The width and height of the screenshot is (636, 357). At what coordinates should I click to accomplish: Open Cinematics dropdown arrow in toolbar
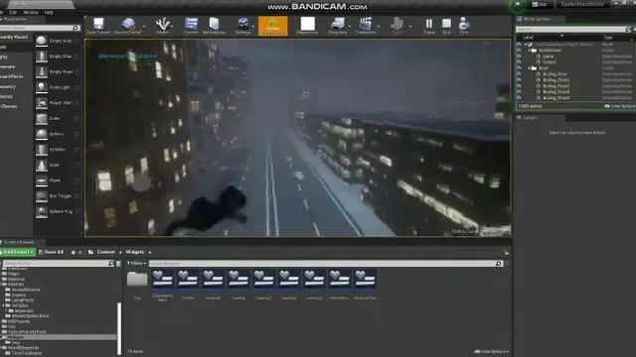coord(378,27)
